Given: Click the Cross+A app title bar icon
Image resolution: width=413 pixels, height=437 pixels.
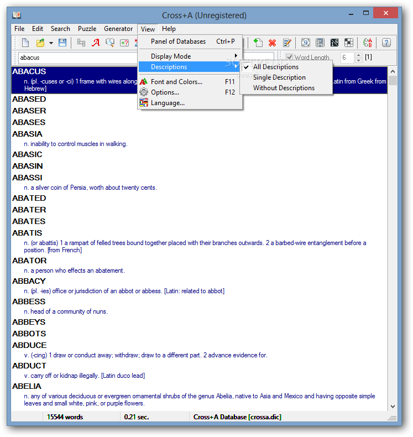Looking at the screenshot, I should pyautogui.click(x=17, y=15).
